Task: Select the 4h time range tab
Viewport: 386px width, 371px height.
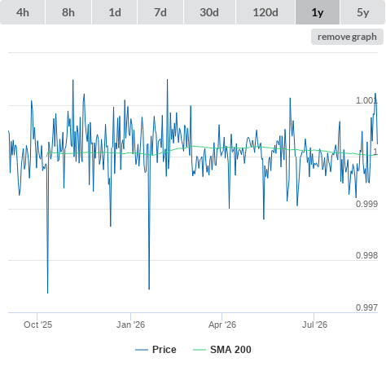Action: pyautogui.click(x=23, y=12)
